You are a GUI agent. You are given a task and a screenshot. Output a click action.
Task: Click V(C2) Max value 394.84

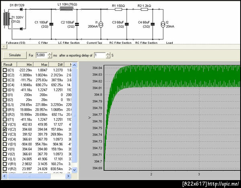coord(43,129)
